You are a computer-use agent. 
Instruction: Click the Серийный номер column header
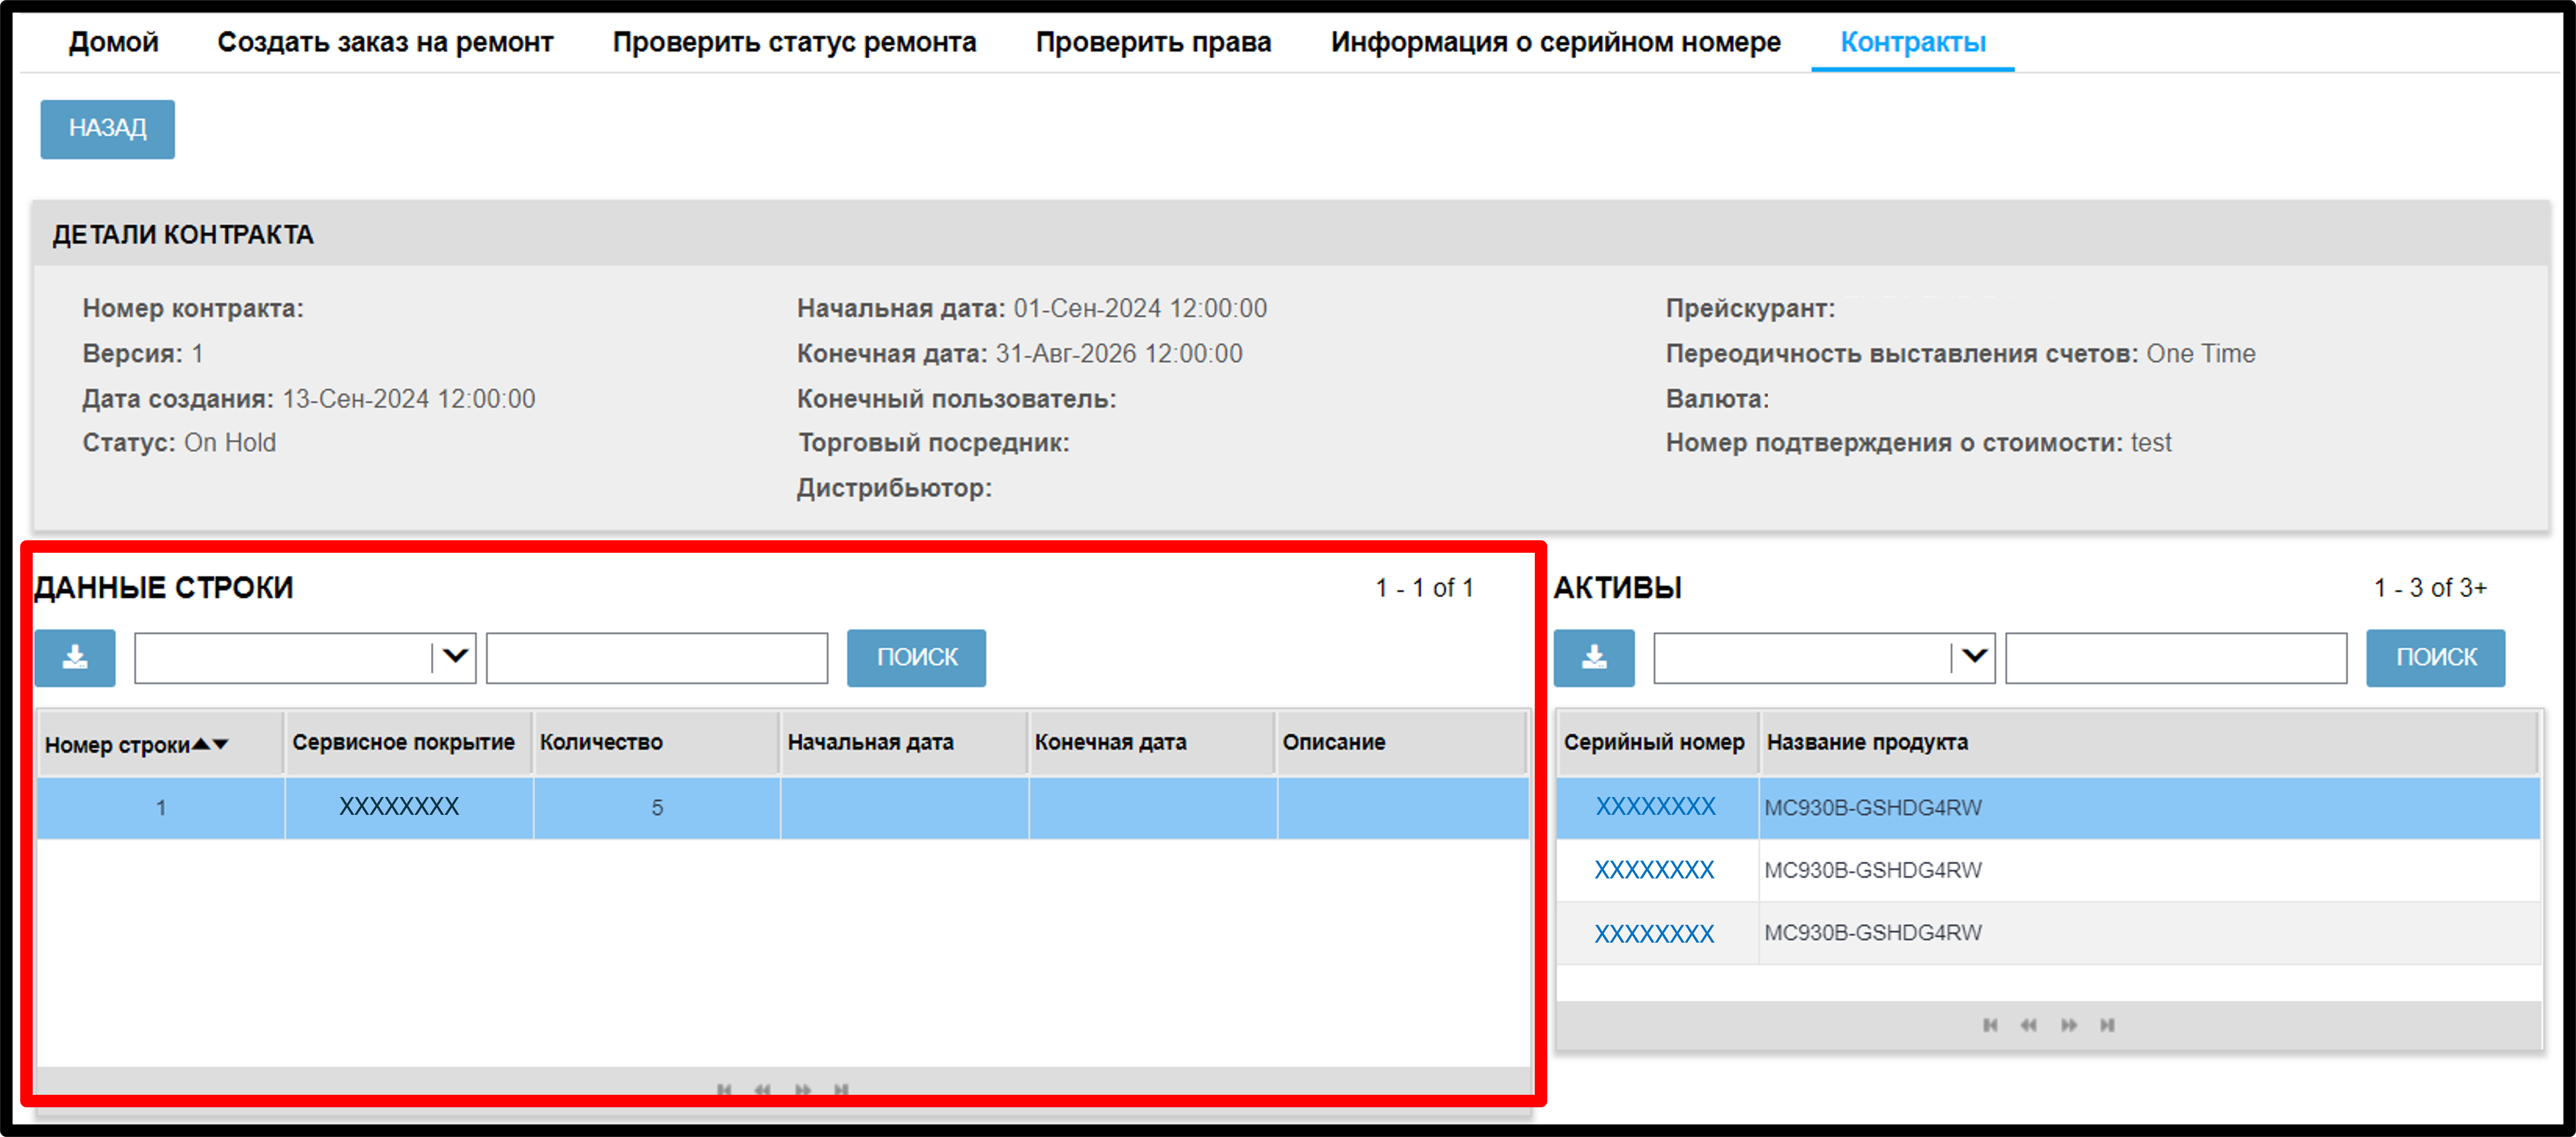[x=1657, y=742]
